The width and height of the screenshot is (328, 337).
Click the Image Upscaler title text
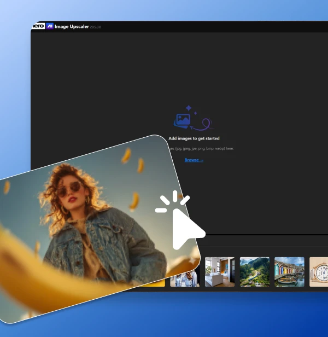coord(72,26)
